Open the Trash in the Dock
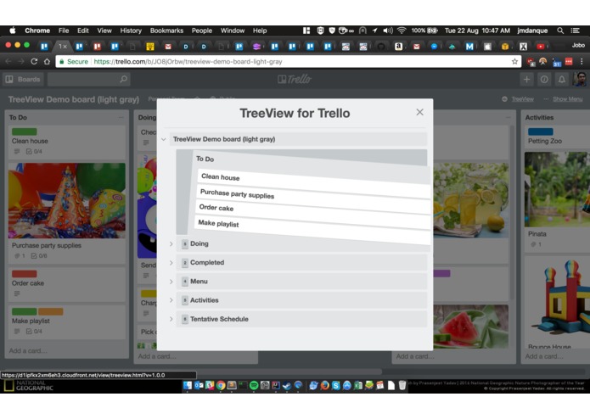Screen dimensions: 590x419 pyautogui.click(x=402, y=385)
